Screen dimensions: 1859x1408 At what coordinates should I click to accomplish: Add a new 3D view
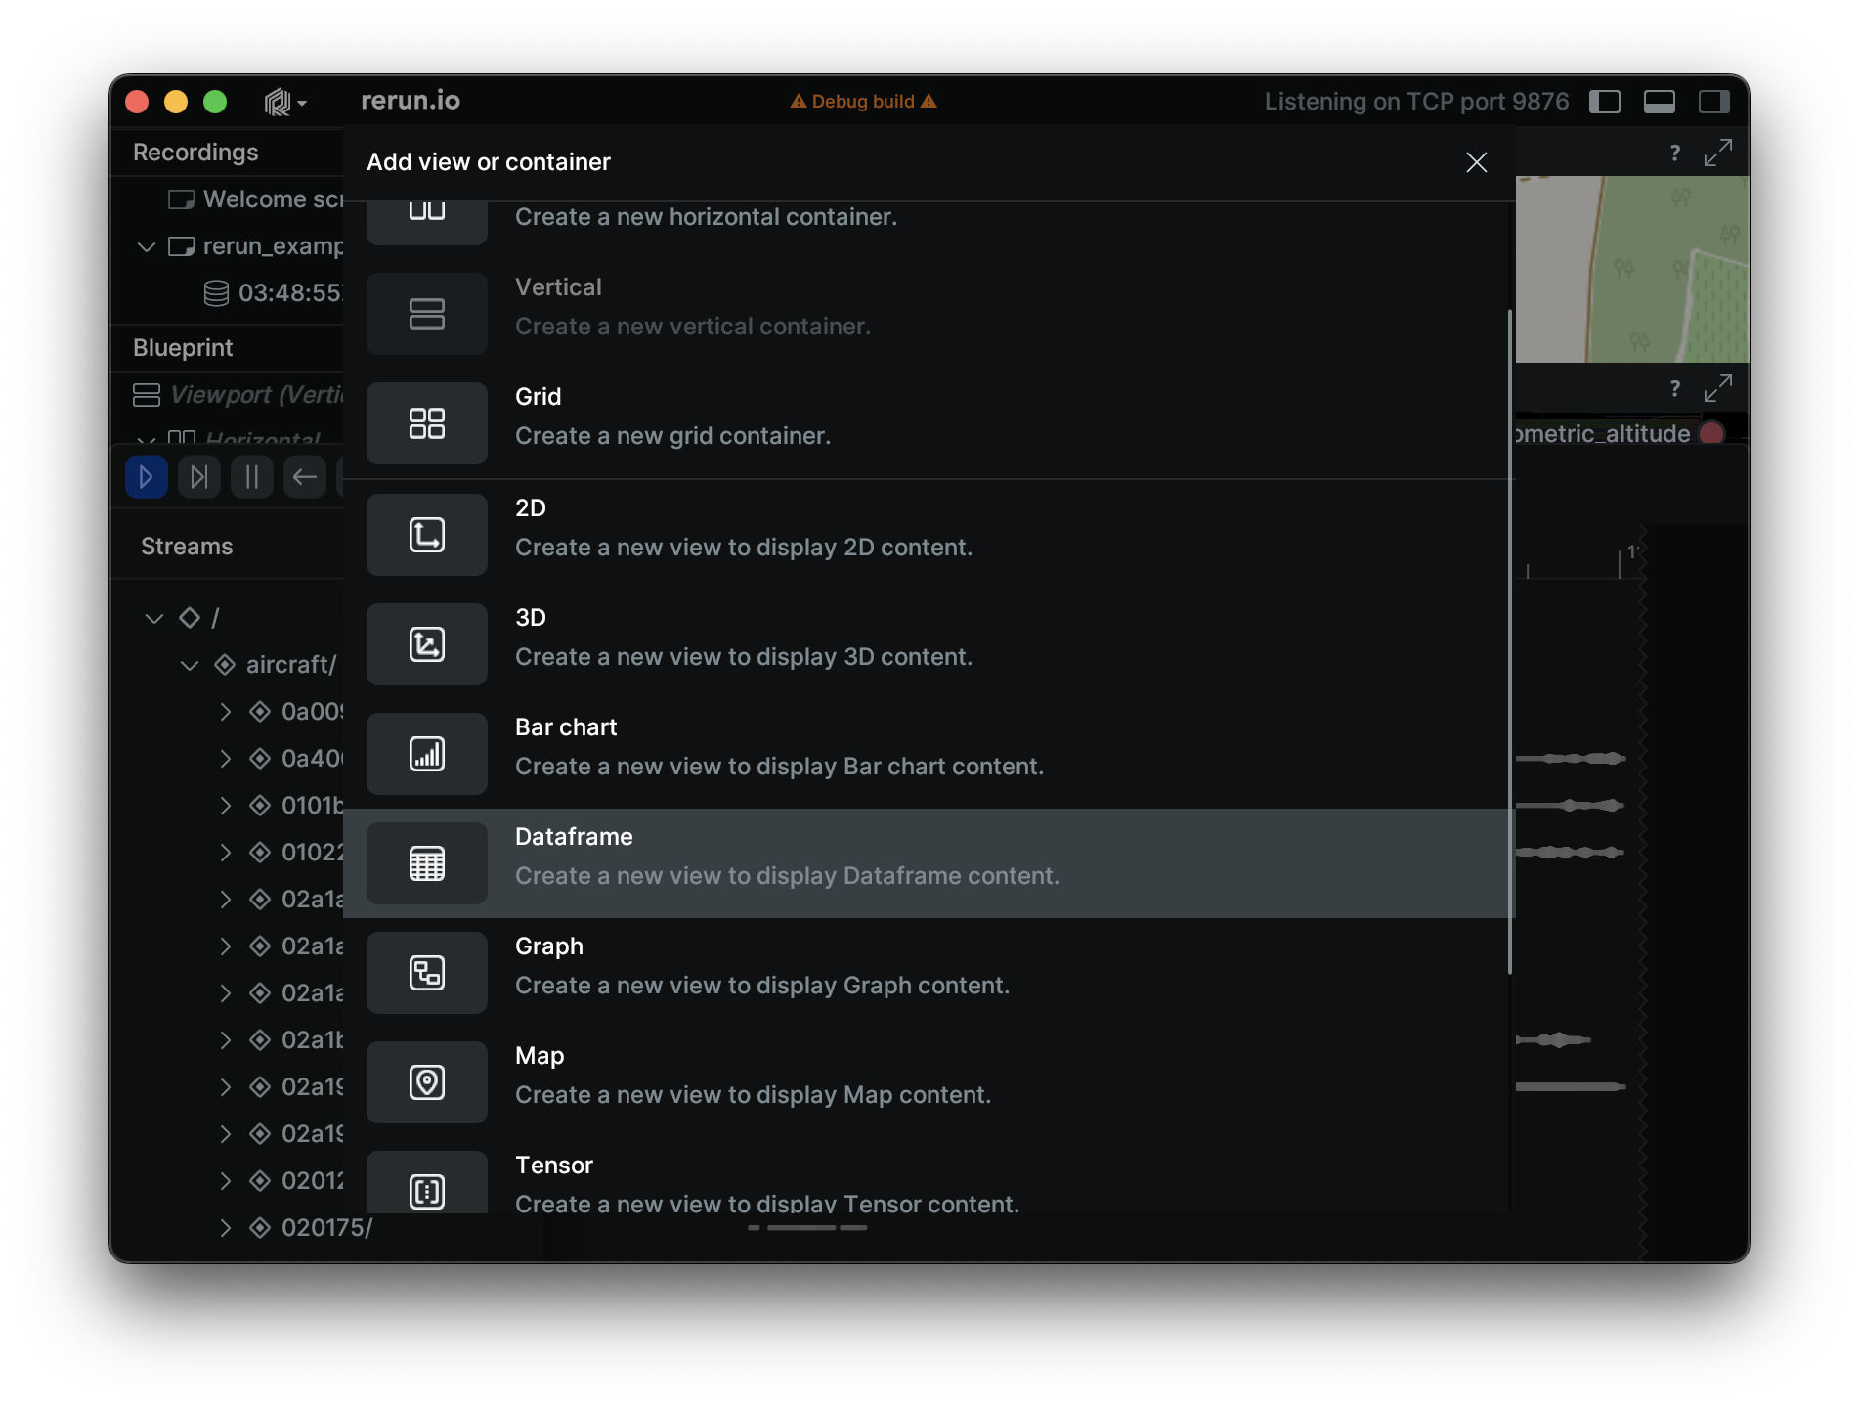point(929,644)
